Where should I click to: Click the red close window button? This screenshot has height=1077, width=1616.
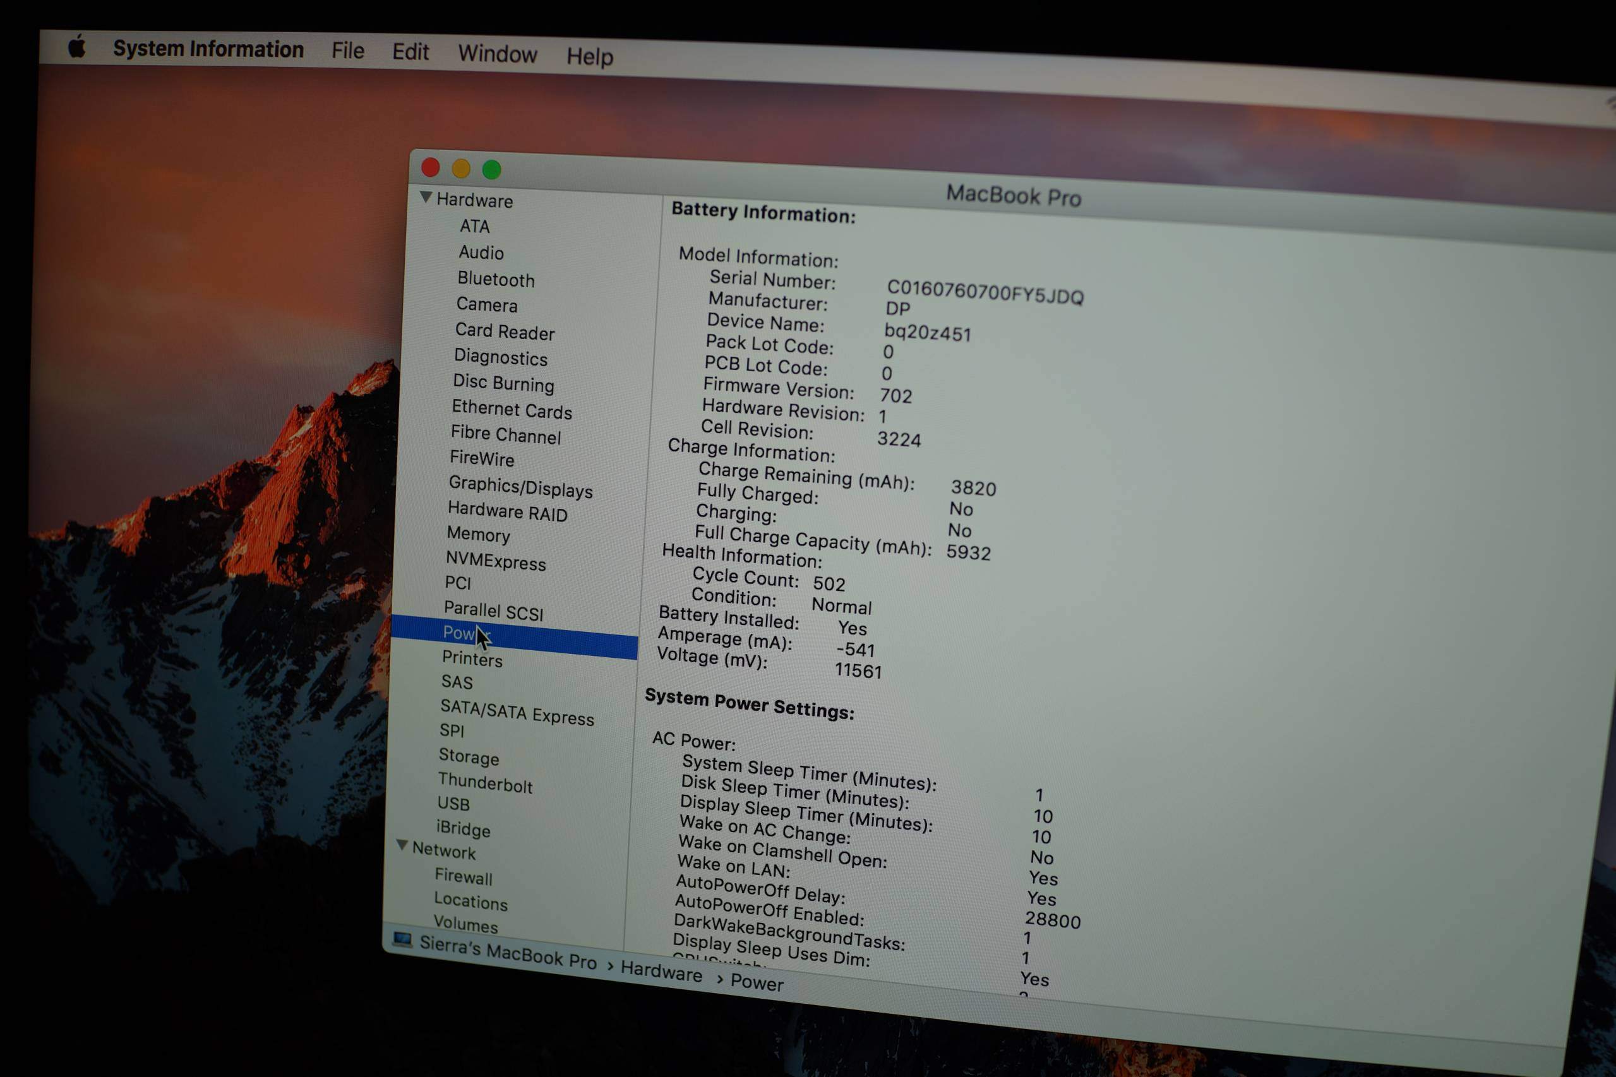point(431,167)
